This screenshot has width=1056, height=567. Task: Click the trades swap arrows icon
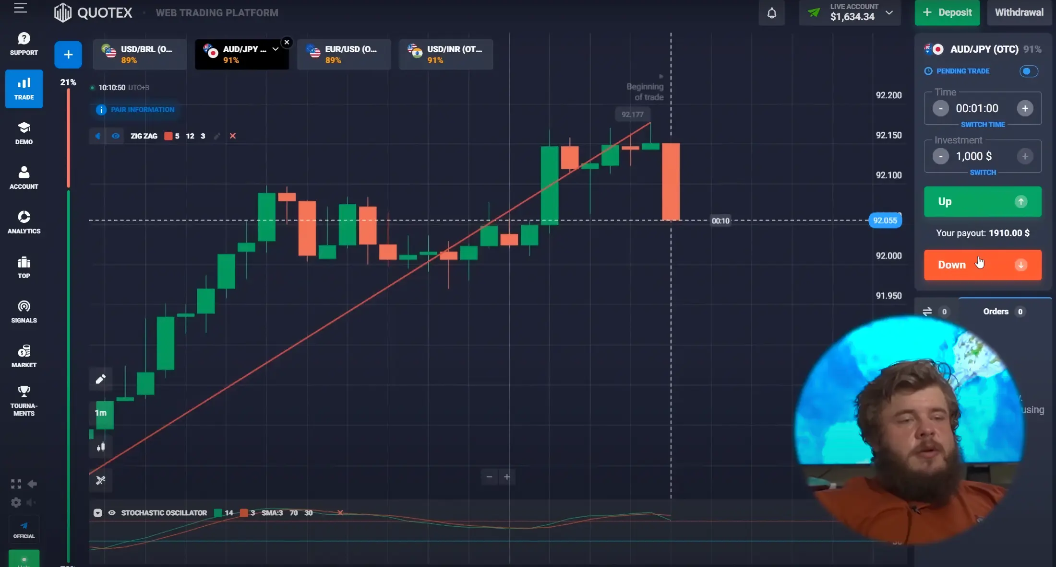927,312
